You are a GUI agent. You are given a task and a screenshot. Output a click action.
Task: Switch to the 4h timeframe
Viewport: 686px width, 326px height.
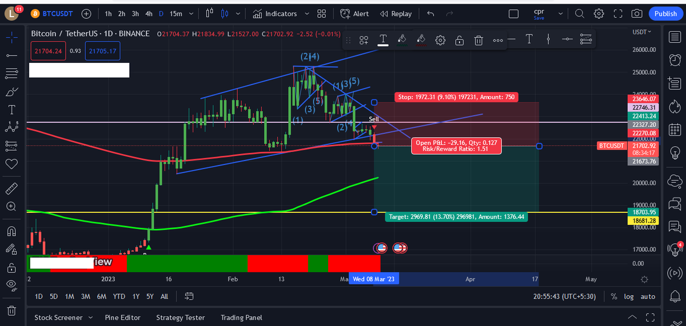149,13
